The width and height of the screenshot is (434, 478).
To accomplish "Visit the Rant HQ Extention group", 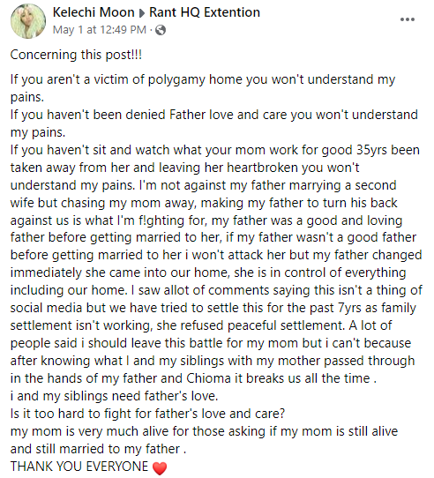I will pos(205,12).
